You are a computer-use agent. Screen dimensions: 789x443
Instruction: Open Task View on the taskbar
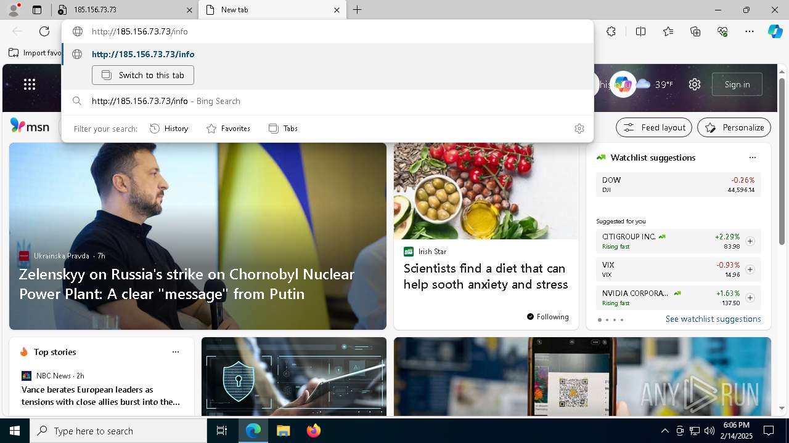click(x=222, y=431)
